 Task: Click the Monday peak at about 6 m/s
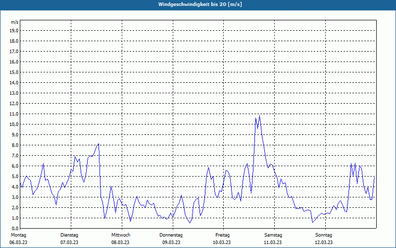(x=44, y=164)
